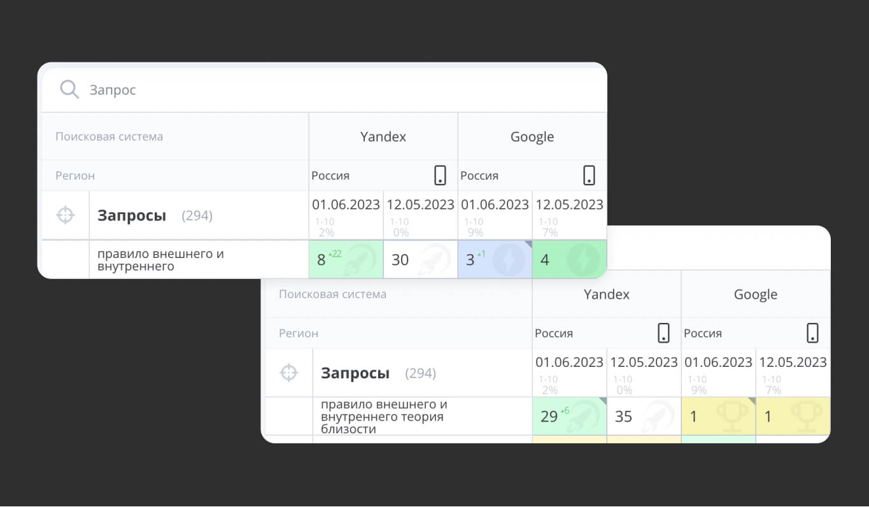Click Россия region under Google in lower card
Viewport: 869px width, 507px height.
[x=703, y=333]
